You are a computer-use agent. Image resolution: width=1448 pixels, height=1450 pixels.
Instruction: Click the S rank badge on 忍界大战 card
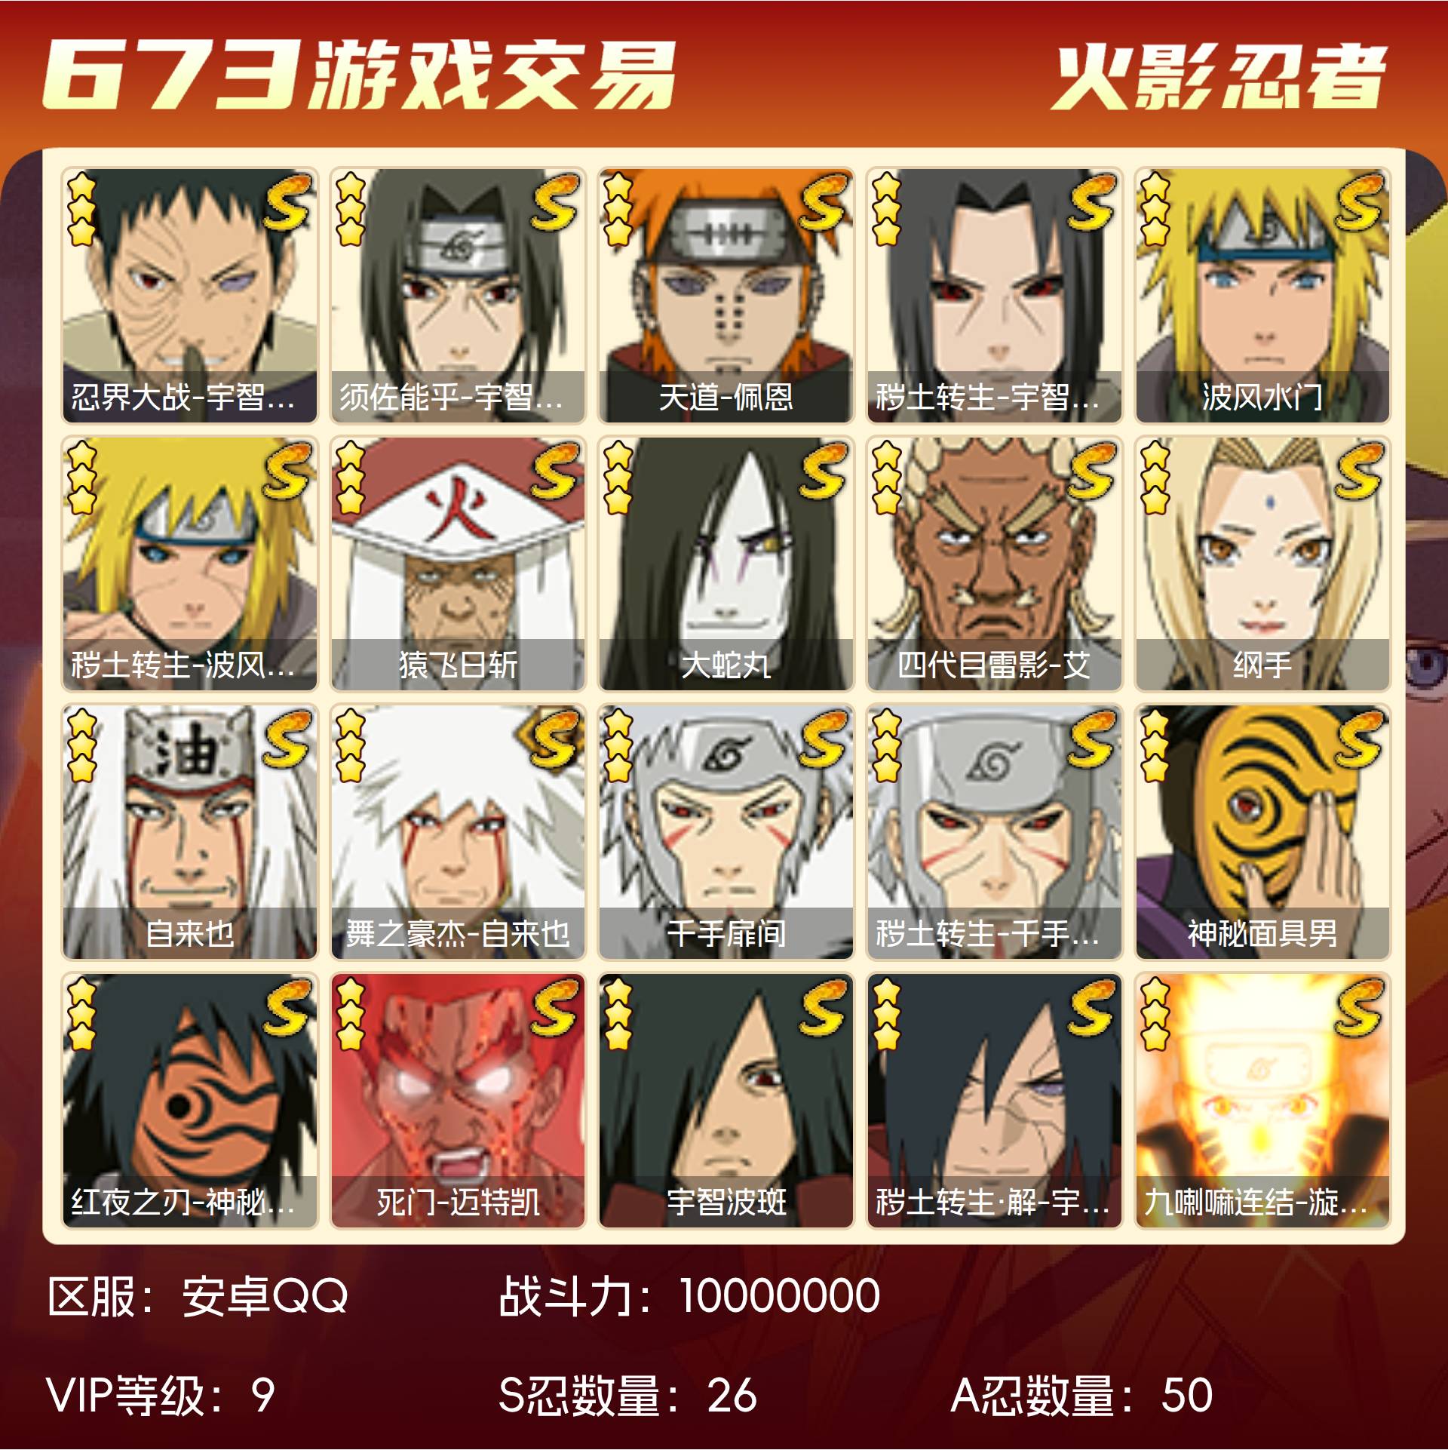(x=287, y=202)
